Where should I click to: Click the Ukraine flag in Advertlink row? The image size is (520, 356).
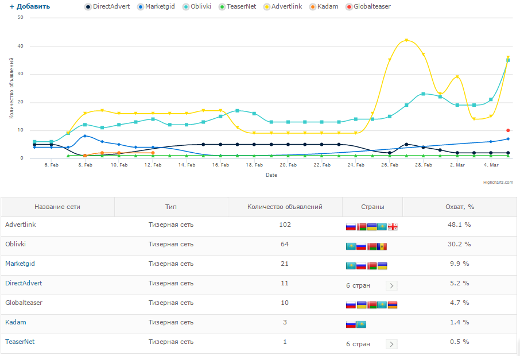372,227
